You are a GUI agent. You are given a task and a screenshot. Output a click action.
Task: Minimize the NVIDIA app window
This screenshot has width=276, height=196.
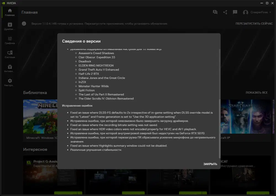[262, 3]
